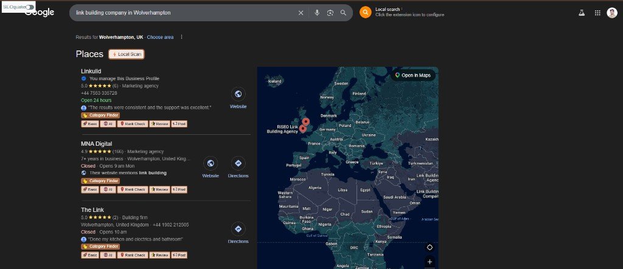623x269 pixels.
Task: Open the three-dot menu beside Choose area
Action: [181, 37]
